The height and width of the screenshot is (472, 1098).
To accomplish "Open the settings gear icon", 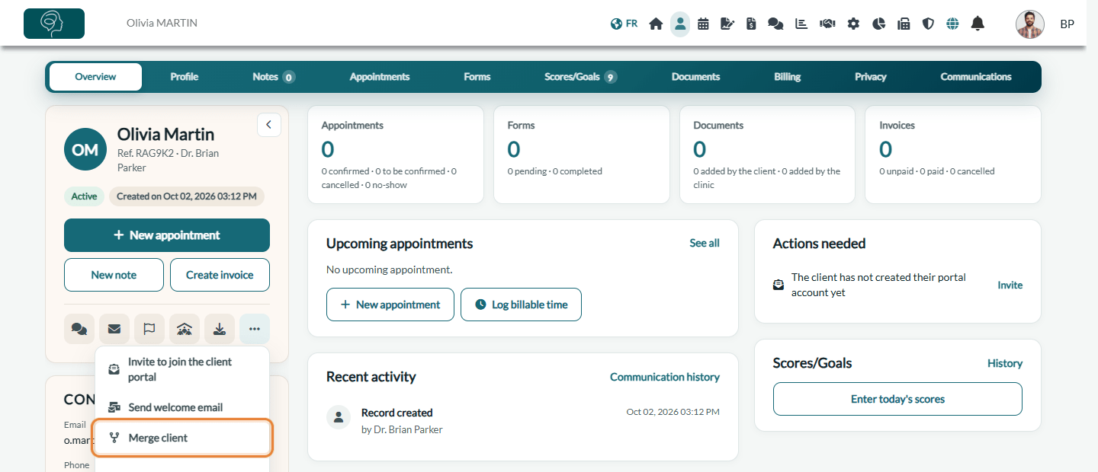I will [x=853, y=24].
